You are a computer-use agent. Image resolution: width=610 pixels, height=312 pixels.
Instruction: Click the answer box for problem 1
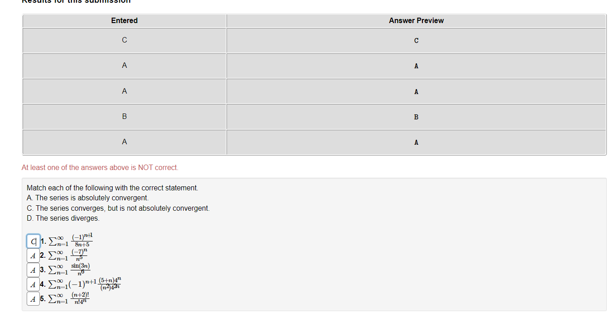pyautogui.click(x=32, y=241)
